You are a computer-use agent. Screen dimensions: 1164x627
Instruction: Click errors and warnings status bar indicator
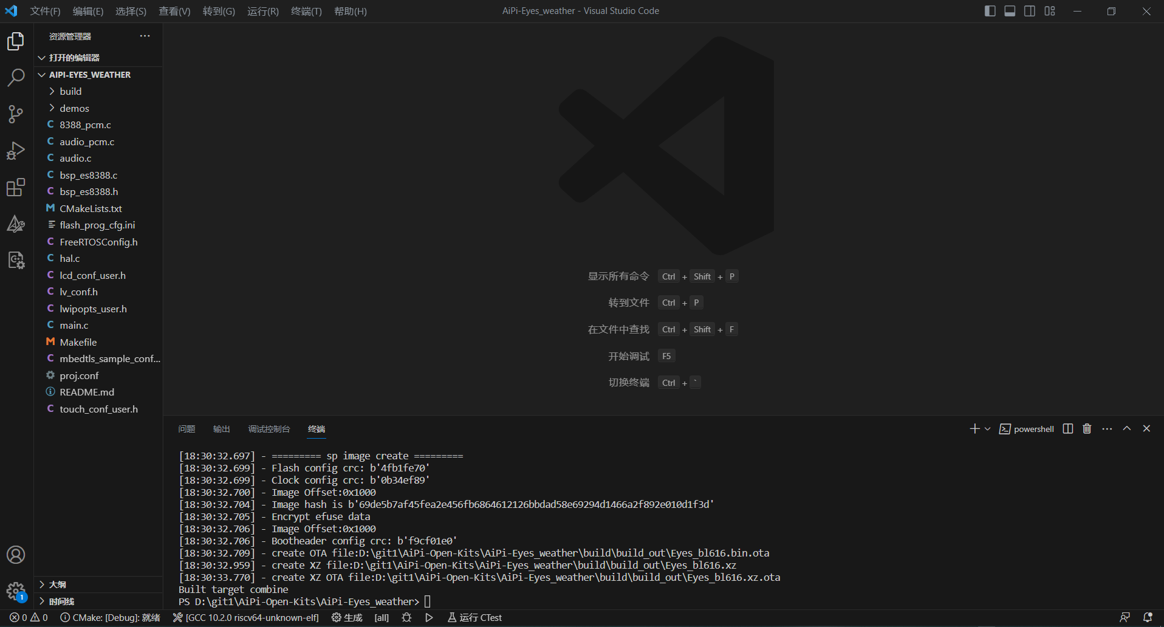click(x=29, y=618)
